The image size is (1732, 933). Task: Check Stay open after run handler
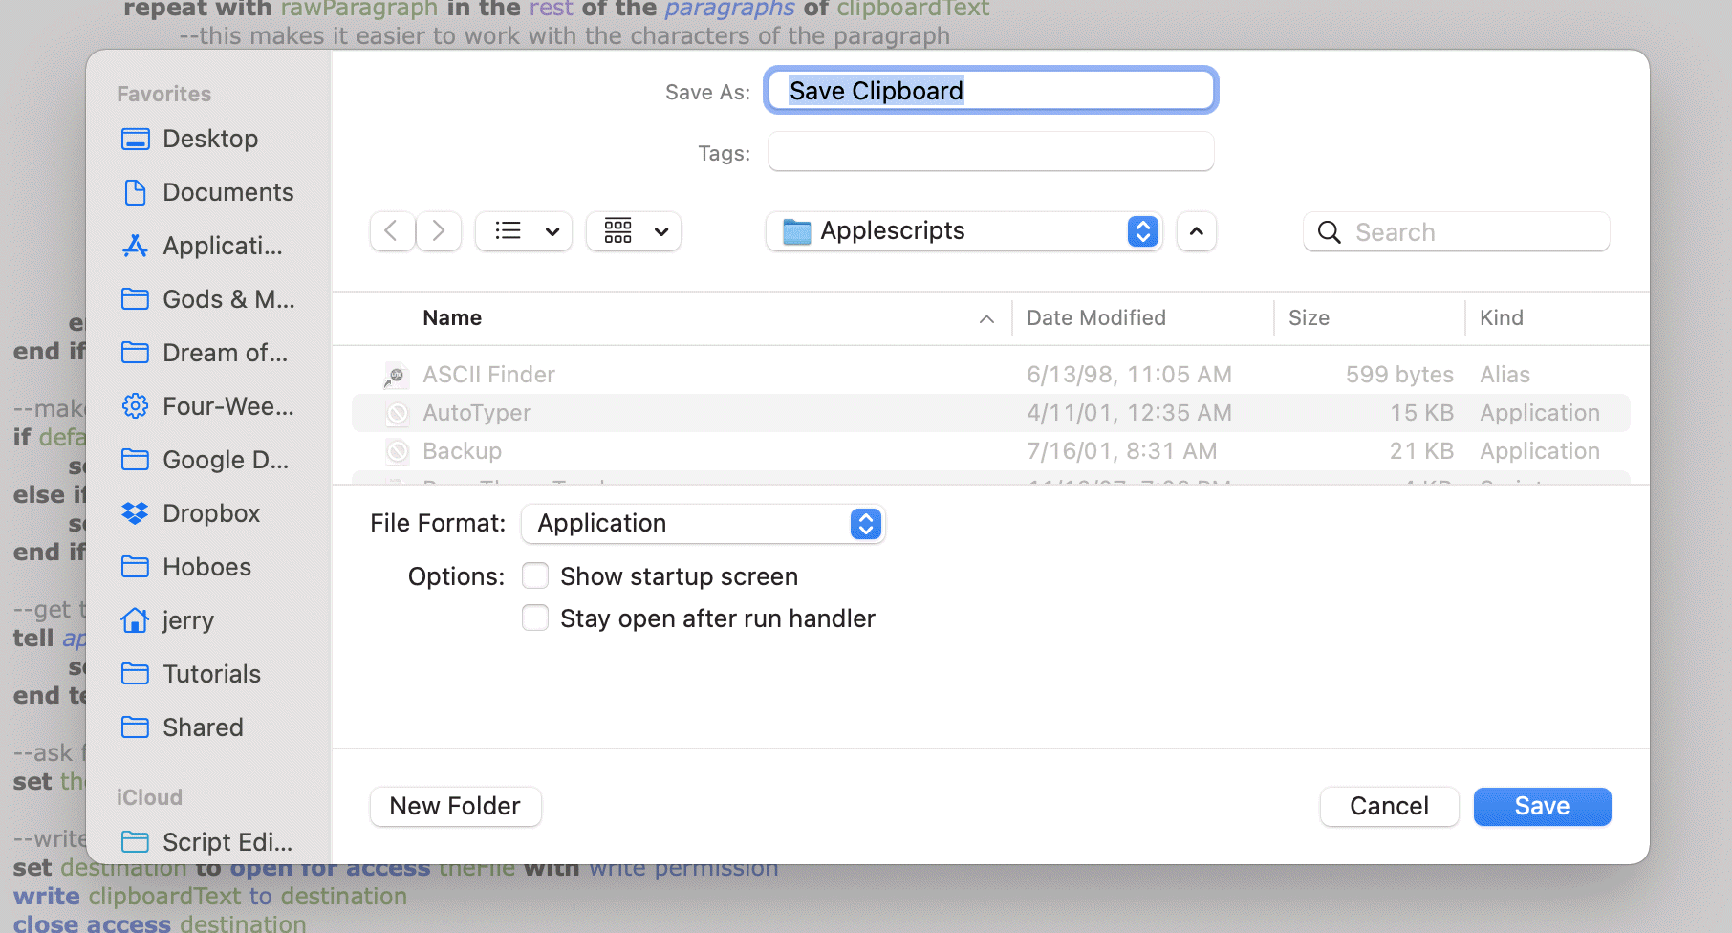point(535,618)
